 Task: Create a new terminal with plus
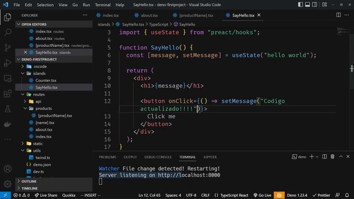click(311, 156)
